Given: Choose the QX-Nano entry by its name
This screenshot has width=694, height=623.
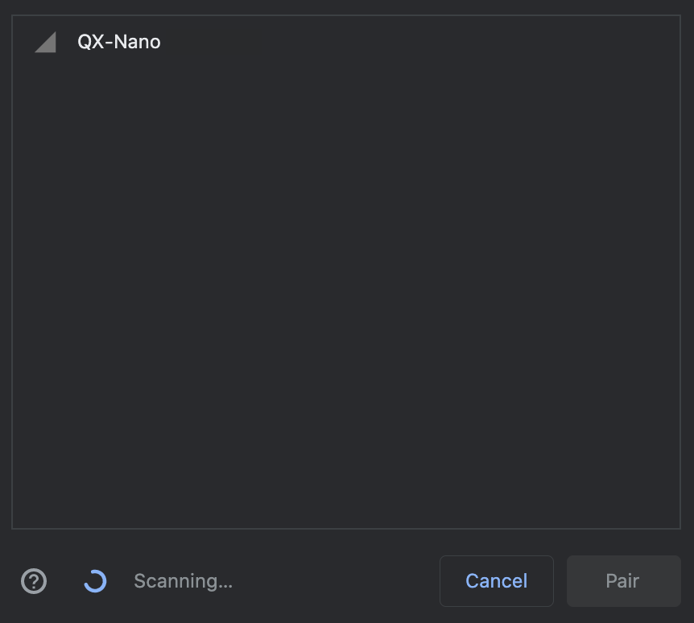Looking at the screenshot, I should pyautogui.click(x=119, y=42).
